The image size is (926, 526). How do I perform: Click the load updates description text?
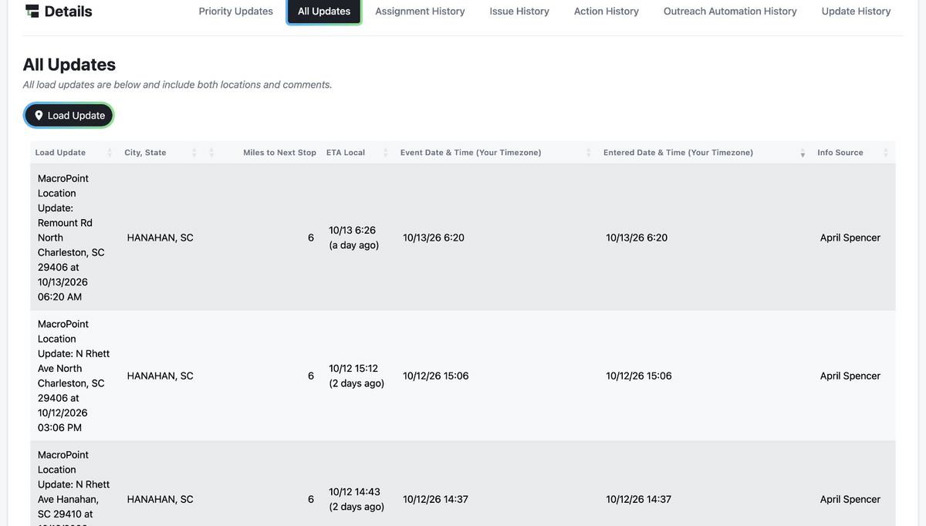pos(177,85)
